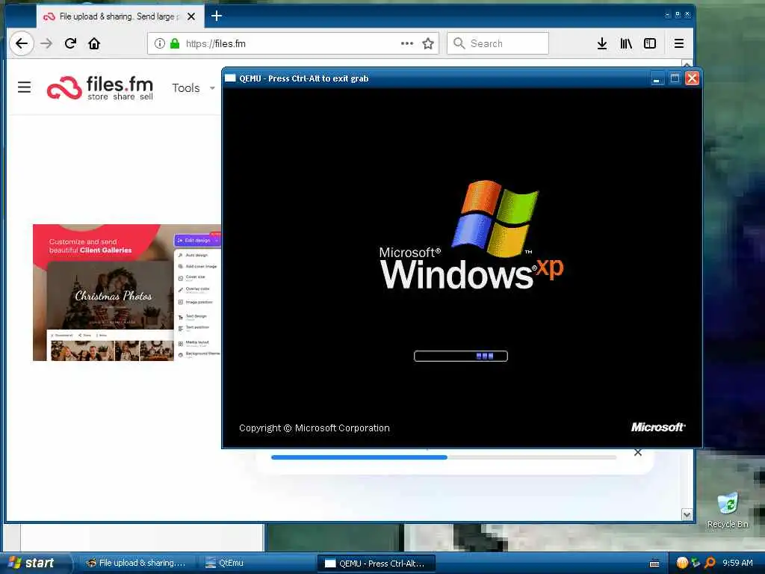Reload the files.fm page
Screen dimensions: 765x574
tap(70, 43)
